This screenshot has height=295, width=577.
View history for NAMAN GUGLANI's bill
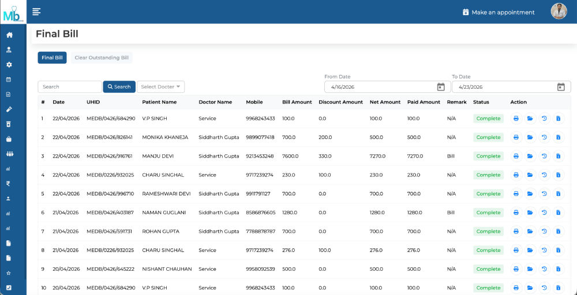click(544, 213)
